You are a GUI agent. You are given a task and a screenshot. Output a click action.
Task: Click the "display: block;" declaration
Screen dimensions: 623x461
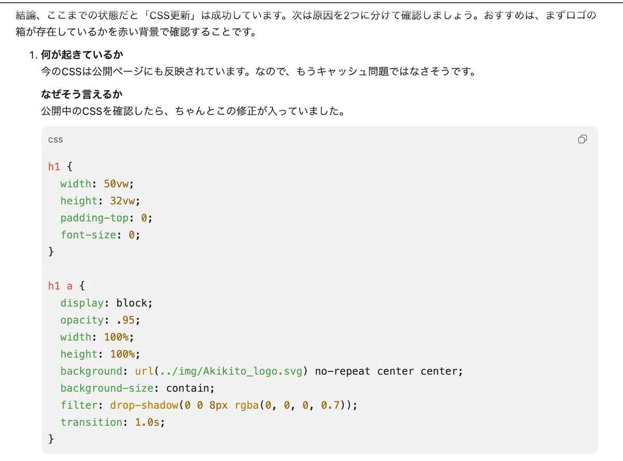pos(106,303)
